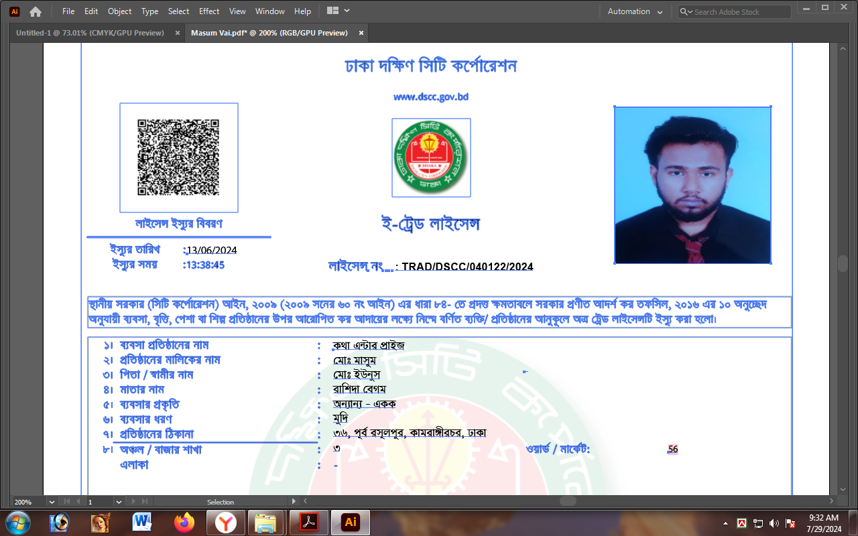Click the 200% zoom level field
The height and width of the screenshot is (536, 858).
[29, 501]
